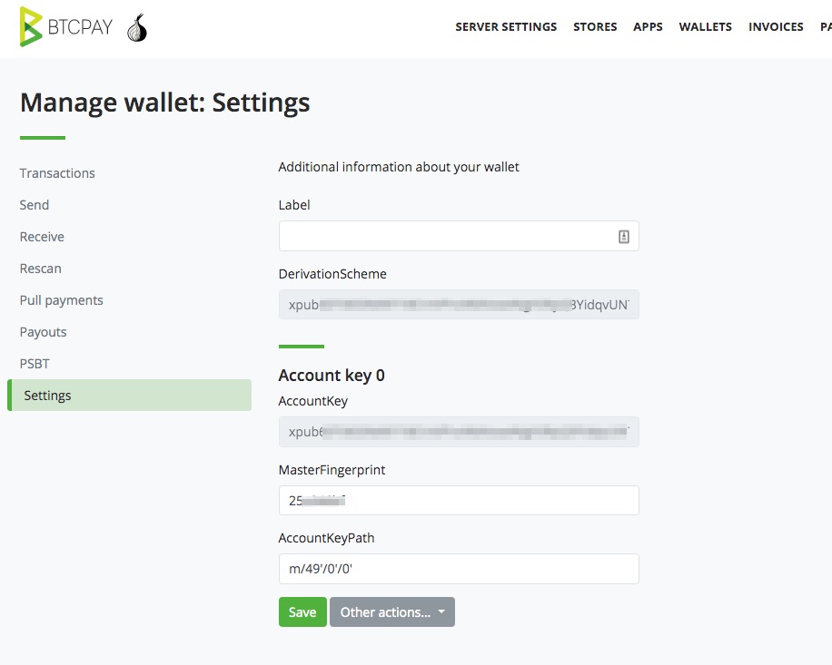The image size is (832, 665).
Task: Click the Additional information about your wallet text
Action: pos(399,167)
